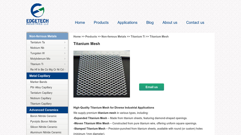Expand the Tantalum Ta chevron arrow
Image resolution: width=241 pixels, height=135 pixels.
coord(65,42)
